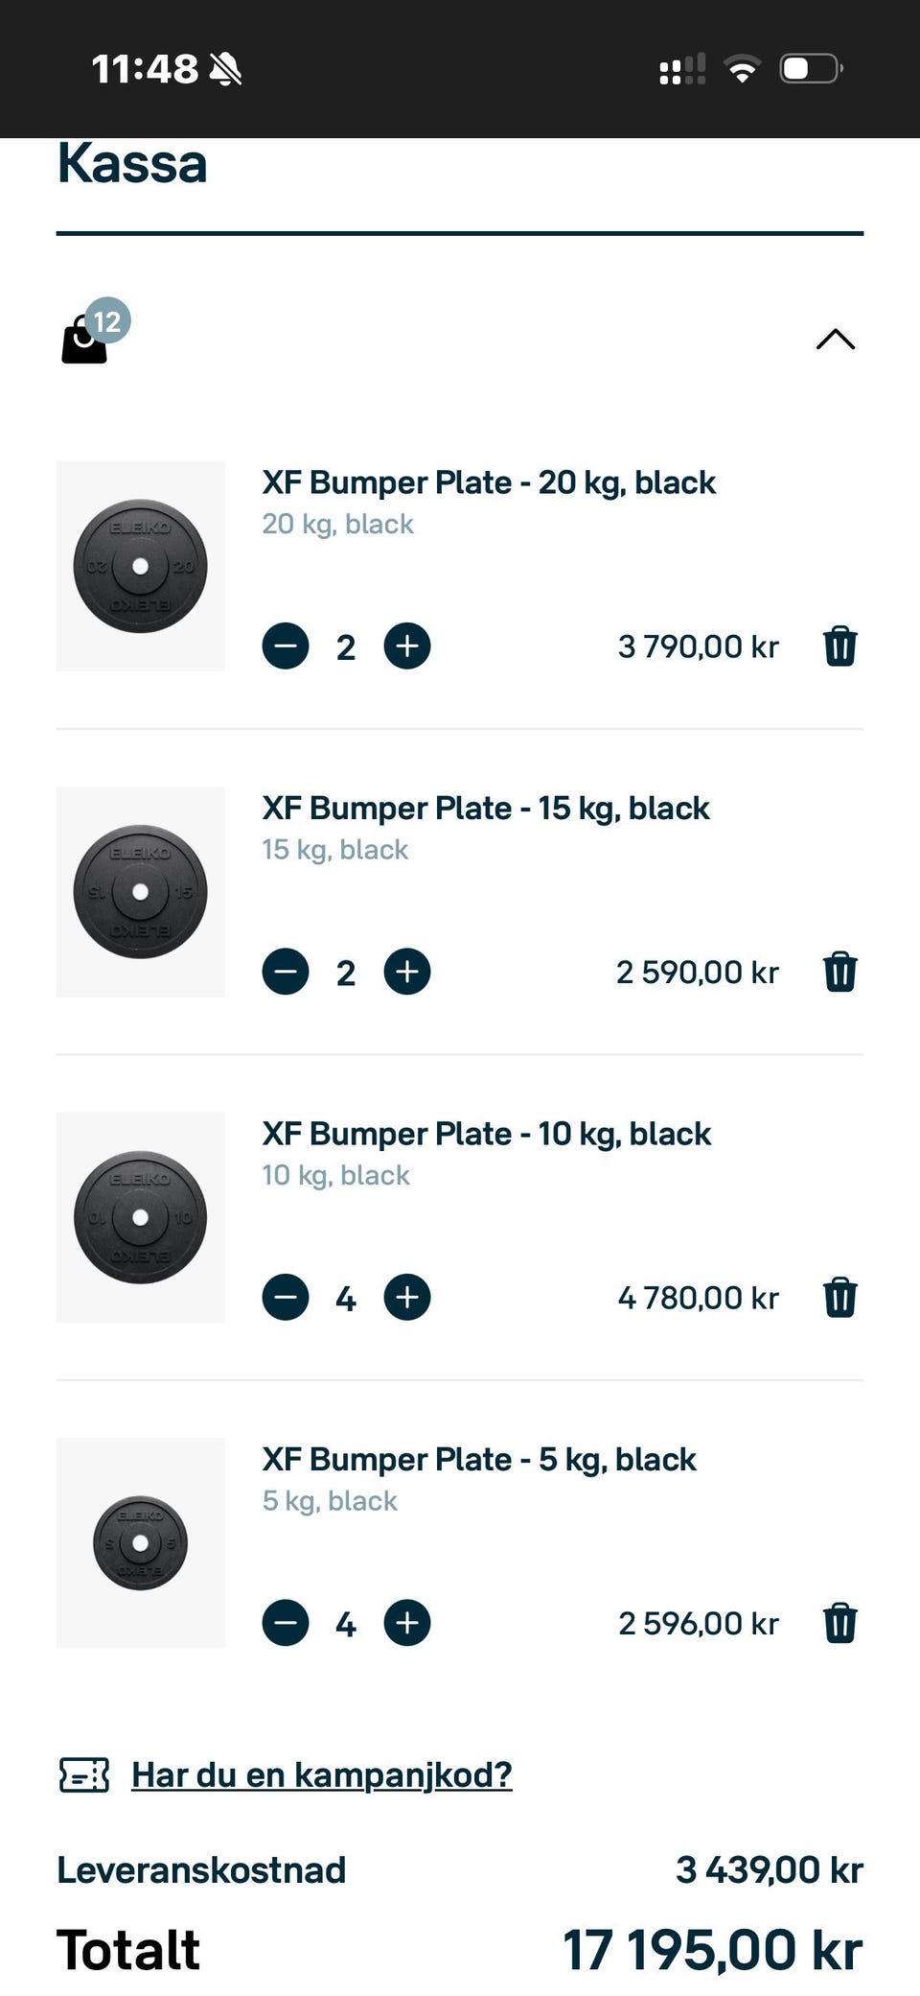Screen dimensions: 920x1996
Task: Remove the 15 kg bumper plate from cart
Action: click(839, 972)
